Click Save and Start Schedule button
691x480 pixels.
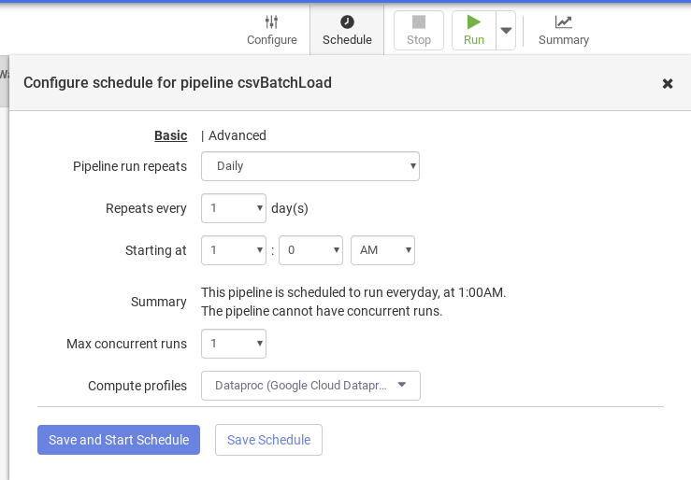point(119,440)
